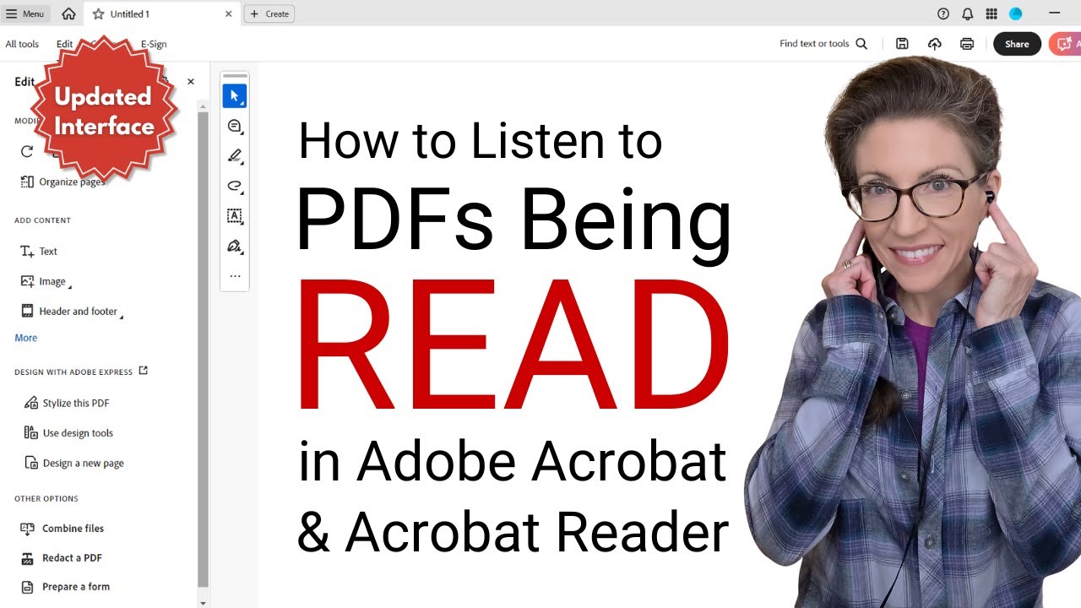Select the Fill and sign pen tool
The height and width of the screenshot is (608, 1081).
[x=235, y=246]
